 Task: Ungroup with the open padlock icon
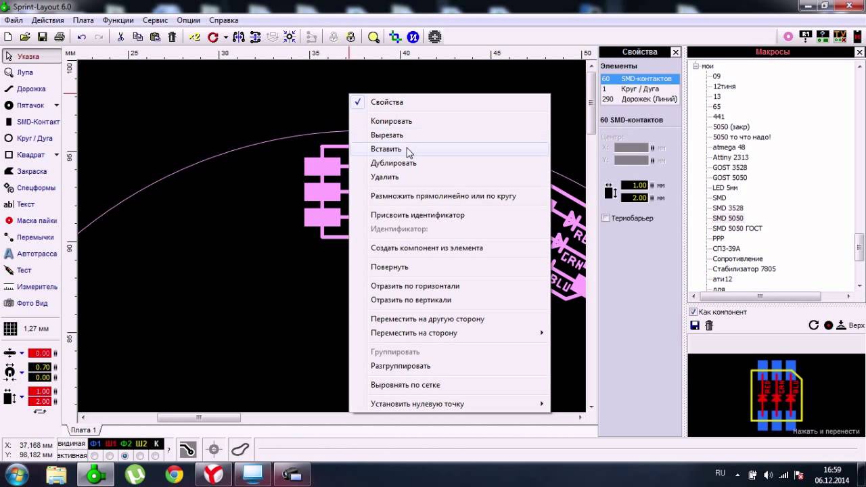pyautogui.click(x=350, y=37)
